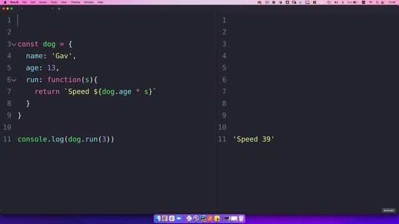Click the 'return' keyword on line 7
Image resolution: width=399 pixels, height=224 pixels.
(47, 91)
